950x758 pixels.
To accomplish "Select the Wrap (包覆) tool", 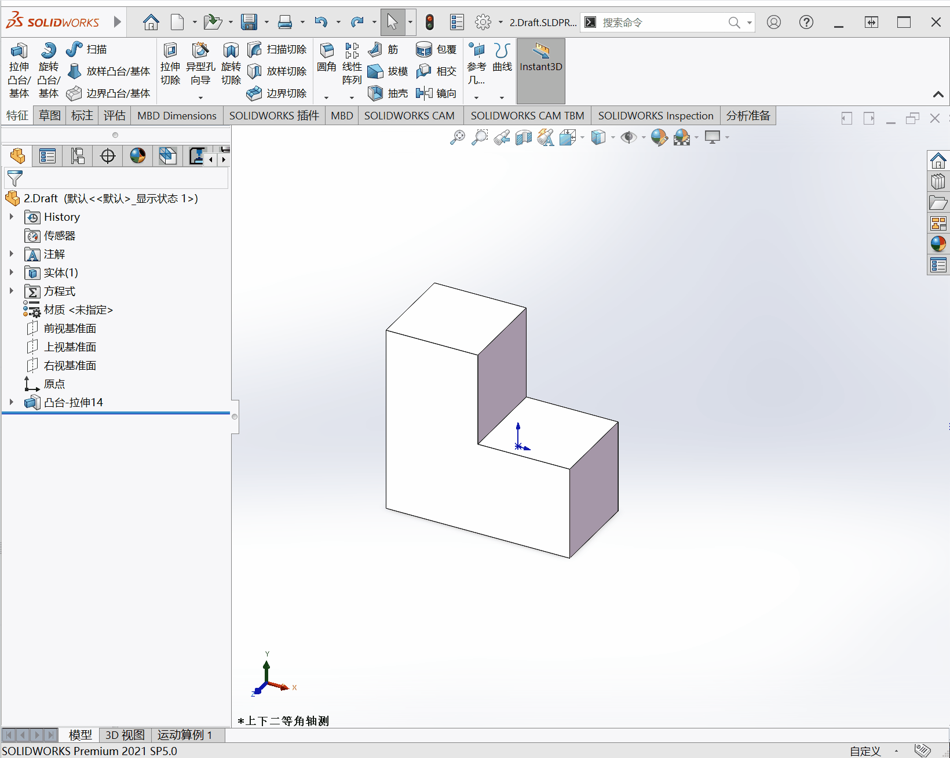I will click(436, 49).
